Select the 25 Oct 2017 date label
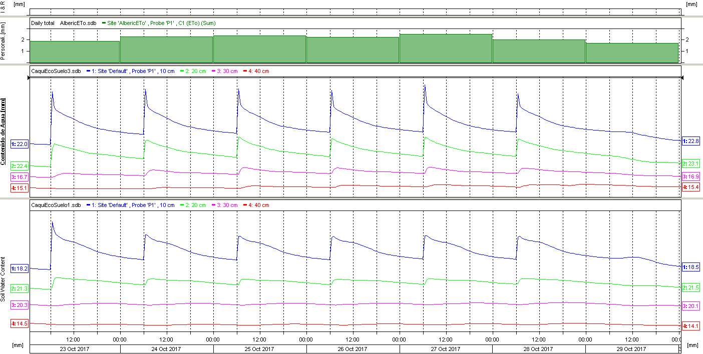703x354 pixels. (x=259, y=349)
